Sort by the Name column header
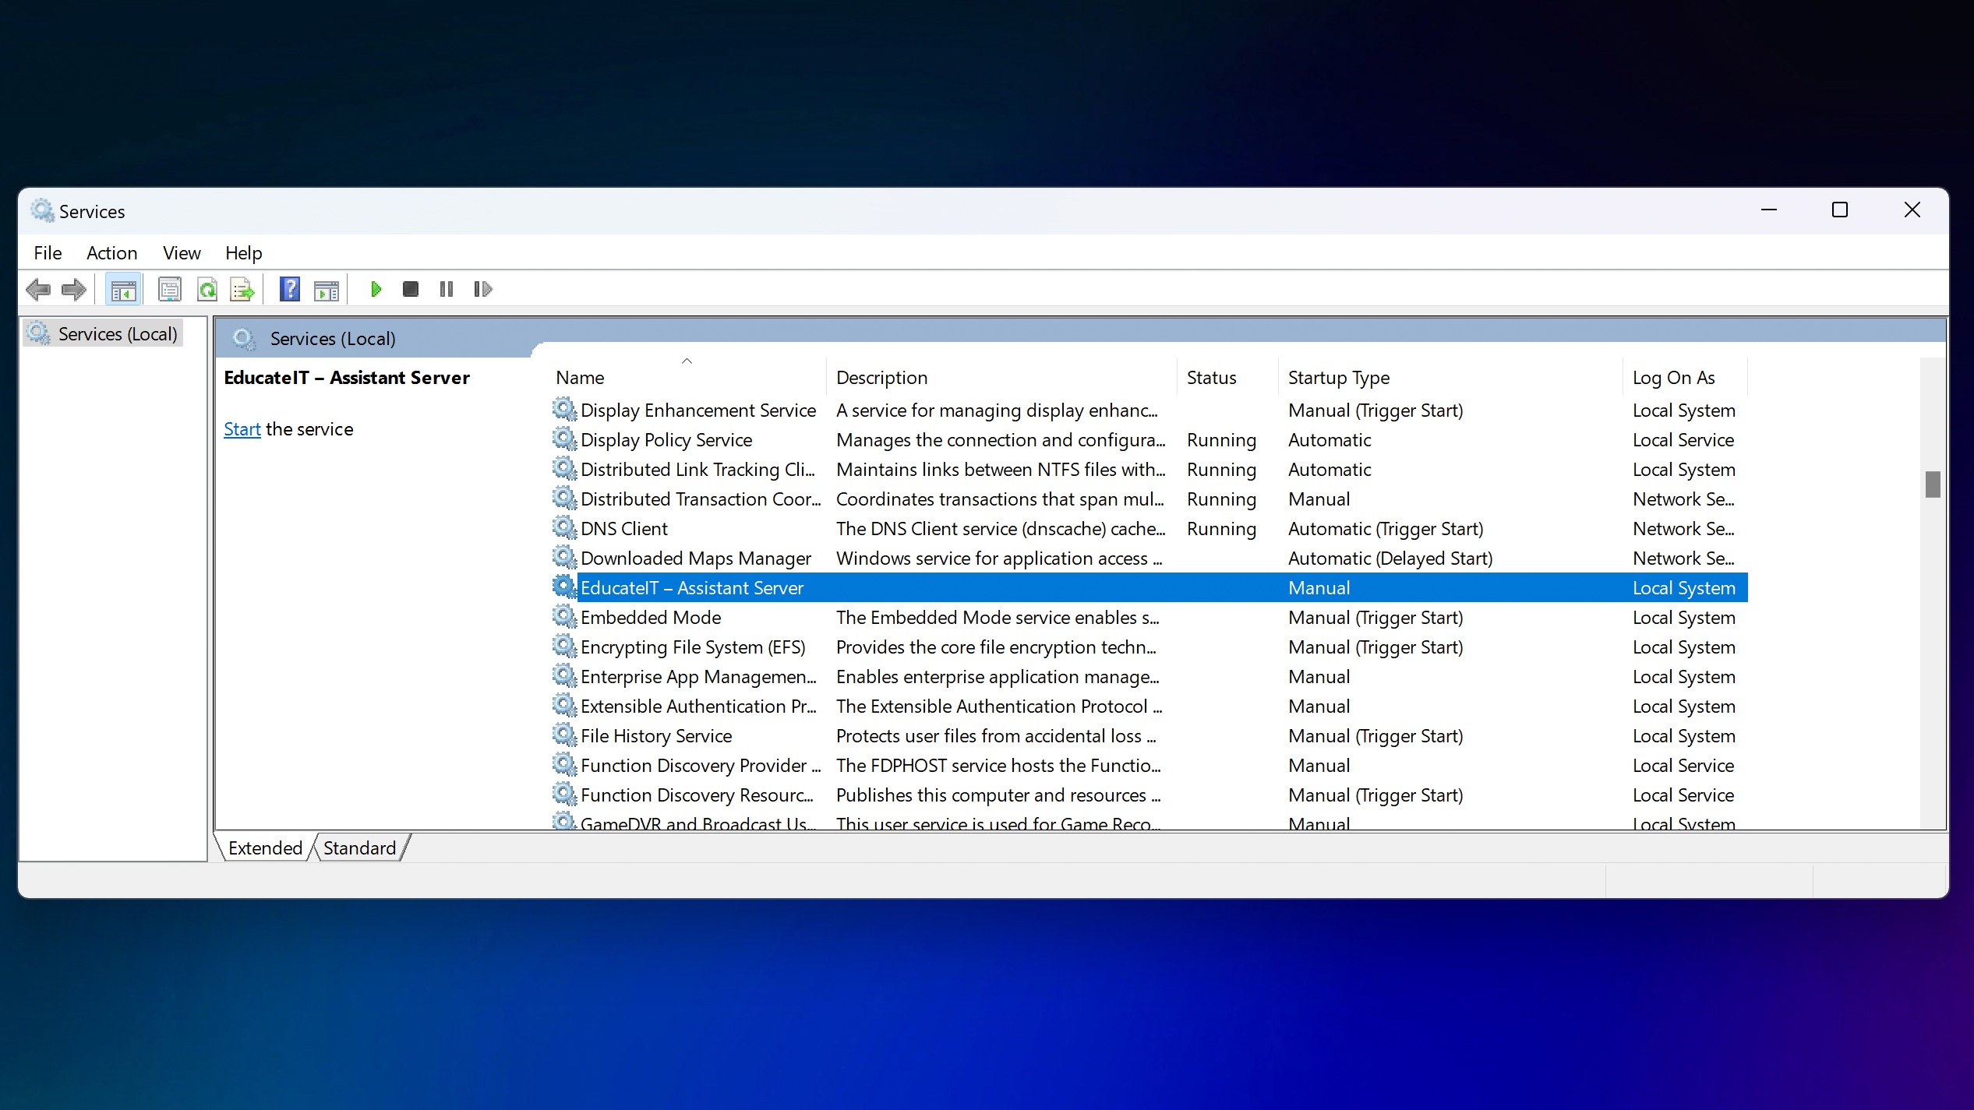This screenshot has height=1110, width=1974. click(x=580, y=378)
